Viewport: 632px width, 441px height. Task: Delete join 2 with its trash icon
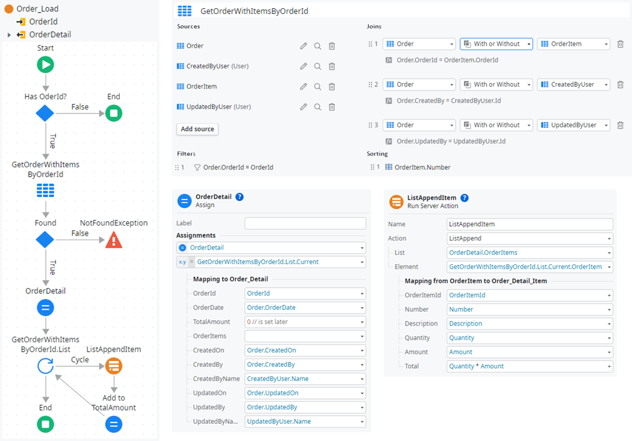pyautogui.click(x=620, y=84)
